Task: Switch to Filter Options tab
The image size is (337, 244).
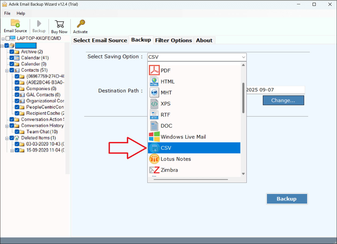Action: 174,40
